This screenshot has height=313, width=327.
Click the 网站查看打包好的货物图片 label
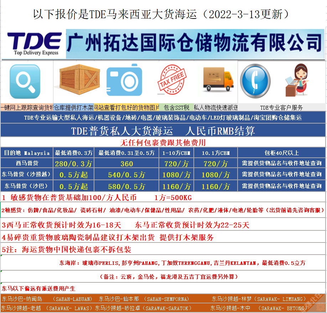pyautogui.click(x=126, y=108)
